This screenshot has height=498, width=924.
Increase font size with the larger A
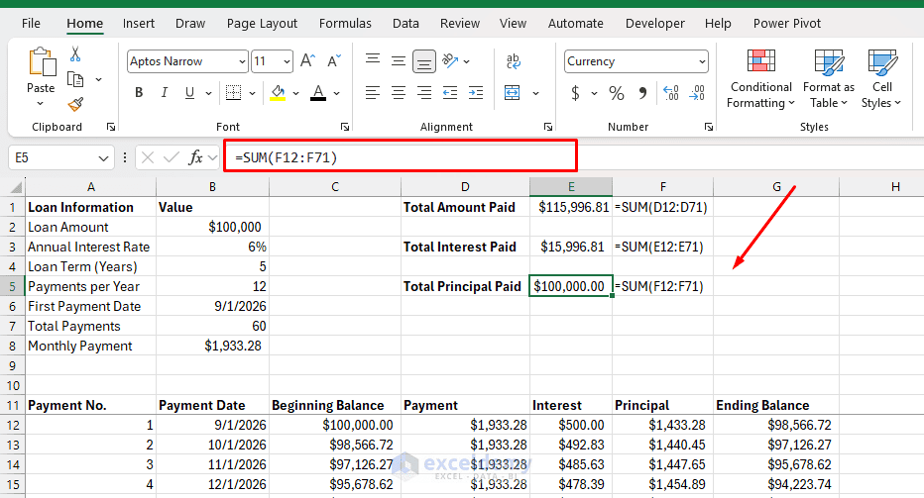pyautogui.click(x=307, y=60)
